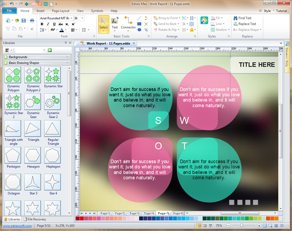
Task: Switch to Page-3 sheet tab
Action: 134,213
